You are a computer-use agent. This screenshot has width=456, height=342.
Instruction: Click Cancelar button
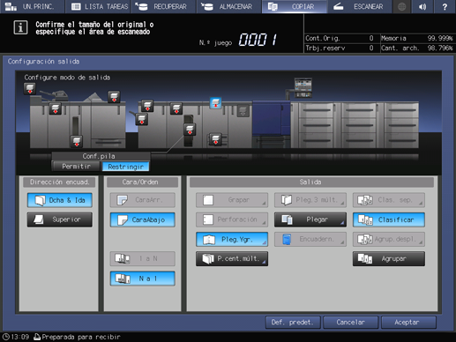coord(350,323)
